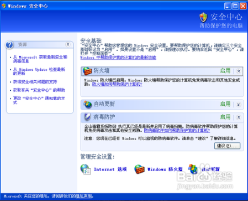Expand the 自动更新 section
Screen dimensions: 248x201
239,105
